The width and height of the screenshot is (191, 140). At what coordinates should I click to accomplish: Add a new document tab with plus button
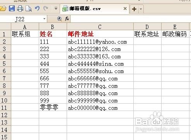click(x=134, y=9)
